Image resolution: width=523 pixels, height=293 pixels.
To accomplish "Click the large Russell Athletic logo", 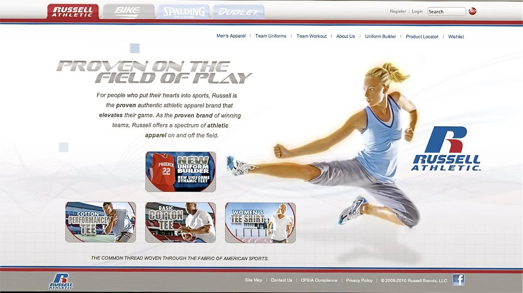I will click(x=446, y=148).
